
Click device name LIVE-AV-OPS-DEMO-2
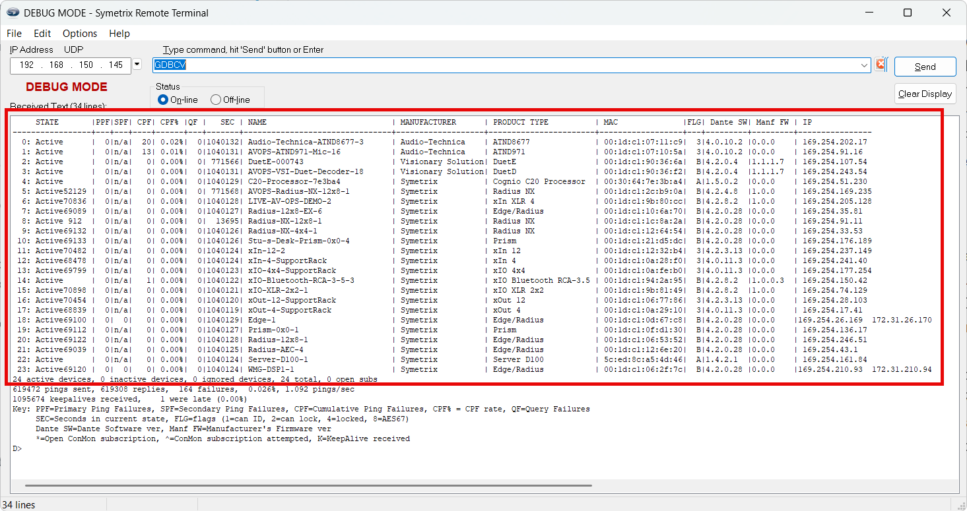290,201
